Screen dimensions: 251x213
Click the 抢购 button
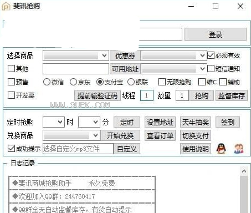202,95
